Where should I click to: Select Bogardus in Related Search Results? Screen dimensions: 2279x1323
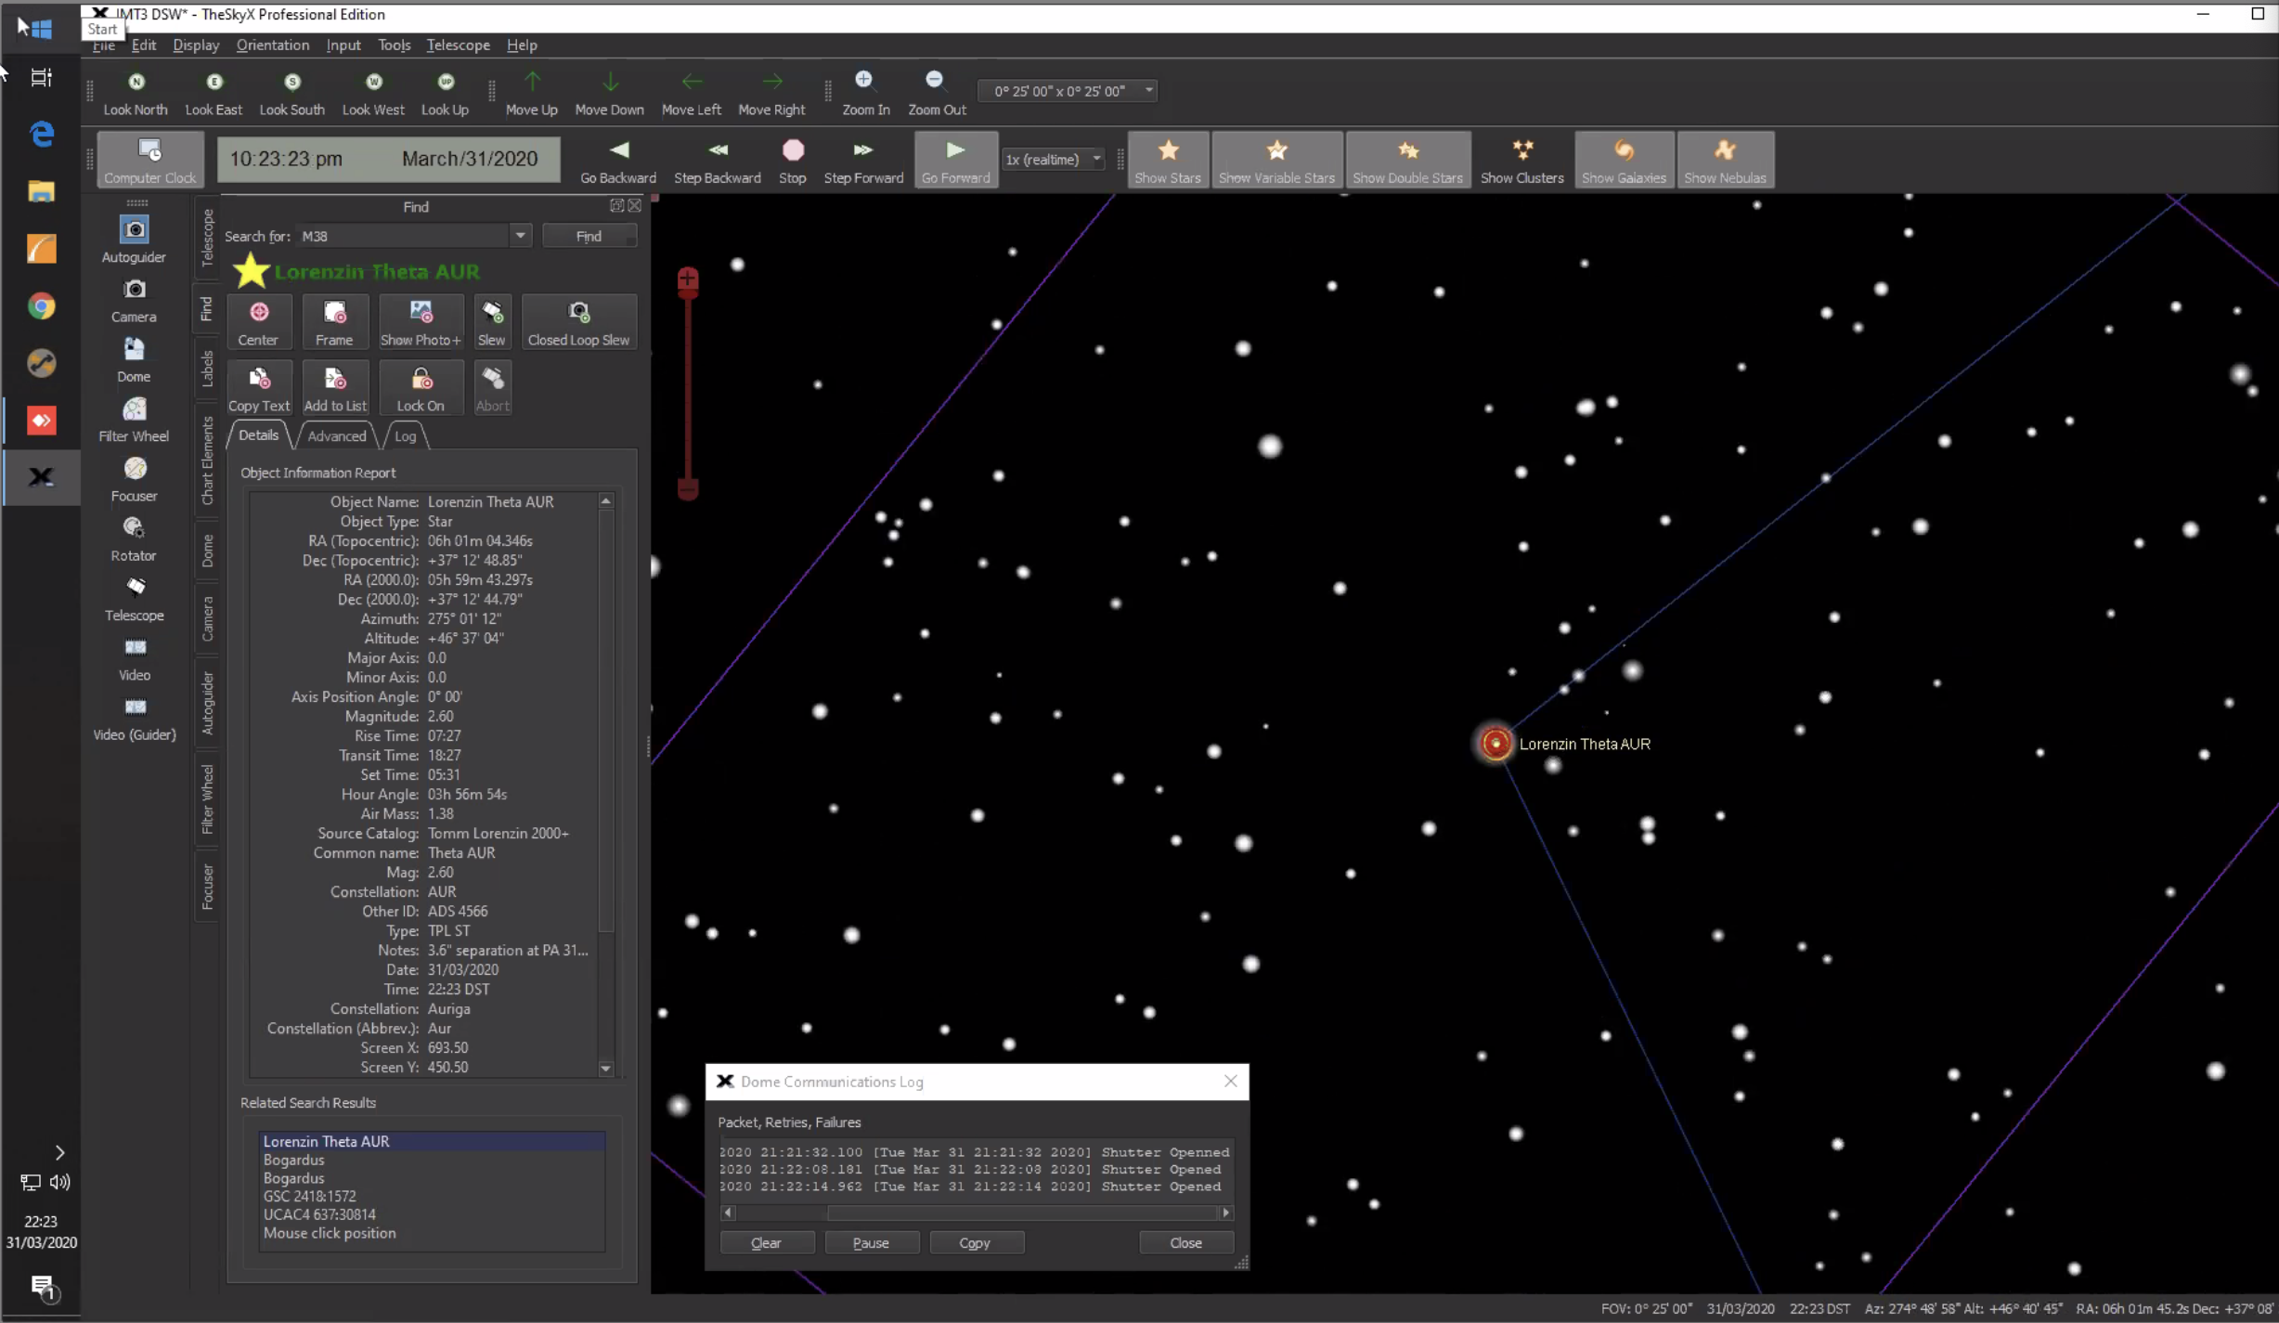[293, 1159]
